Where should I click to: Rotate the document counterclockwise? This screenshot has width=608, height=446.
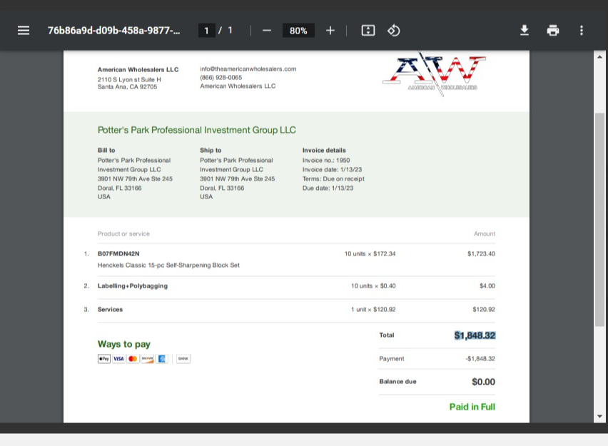click(x=394, y=30)
